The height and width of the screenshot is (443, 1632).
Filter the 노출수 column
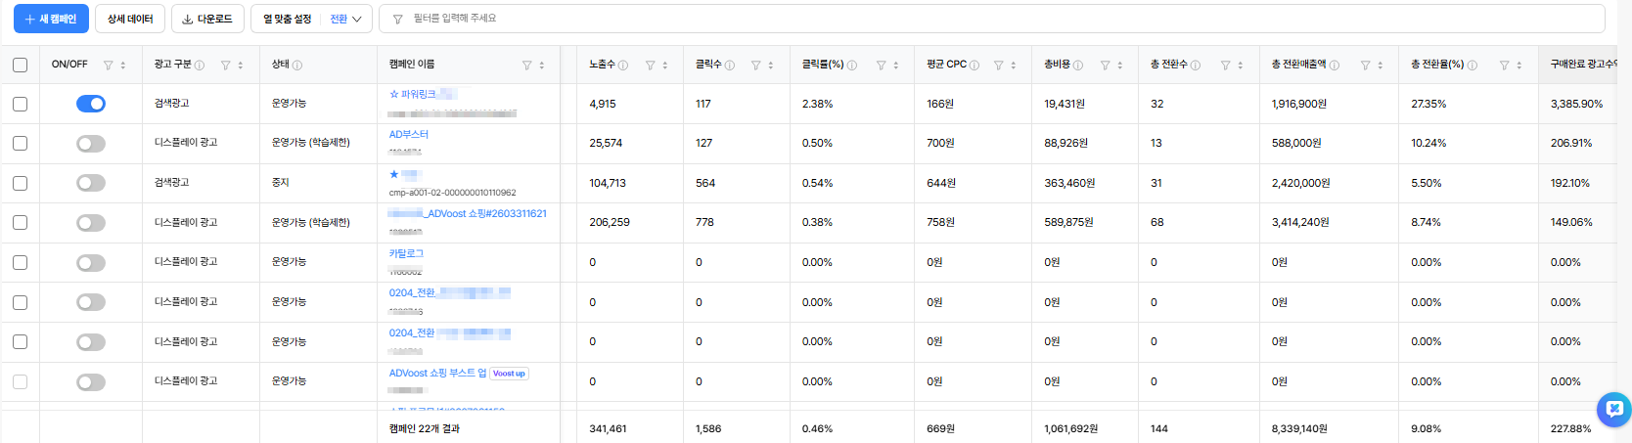click(x=650, y=66)
